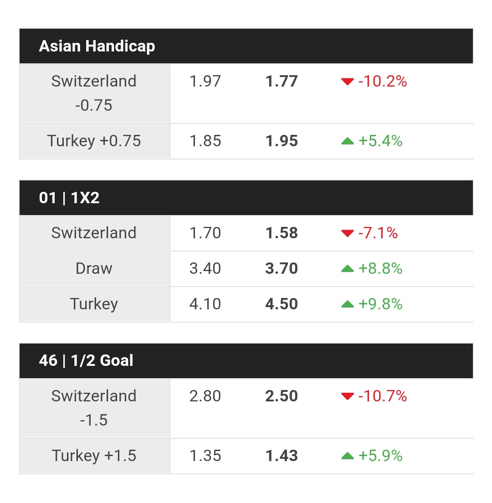
Task: Choose Draw current odds 3.70
Action: click(282, 269)
